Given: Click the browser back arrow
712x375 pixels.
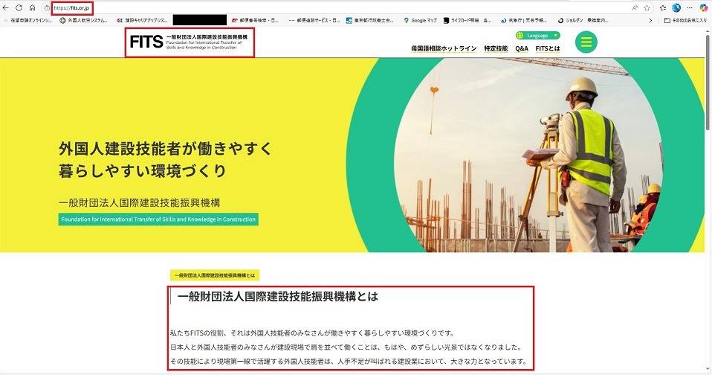Looking at the screenshot, I should (x=7, y=7).
